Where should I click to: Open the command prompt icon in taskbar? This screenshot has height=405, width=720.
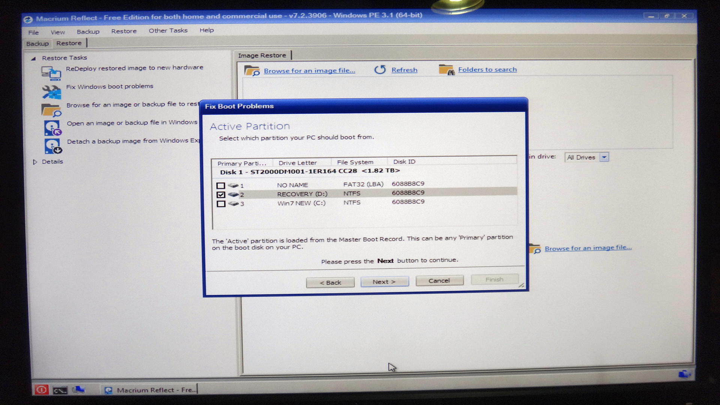[60, 390]
